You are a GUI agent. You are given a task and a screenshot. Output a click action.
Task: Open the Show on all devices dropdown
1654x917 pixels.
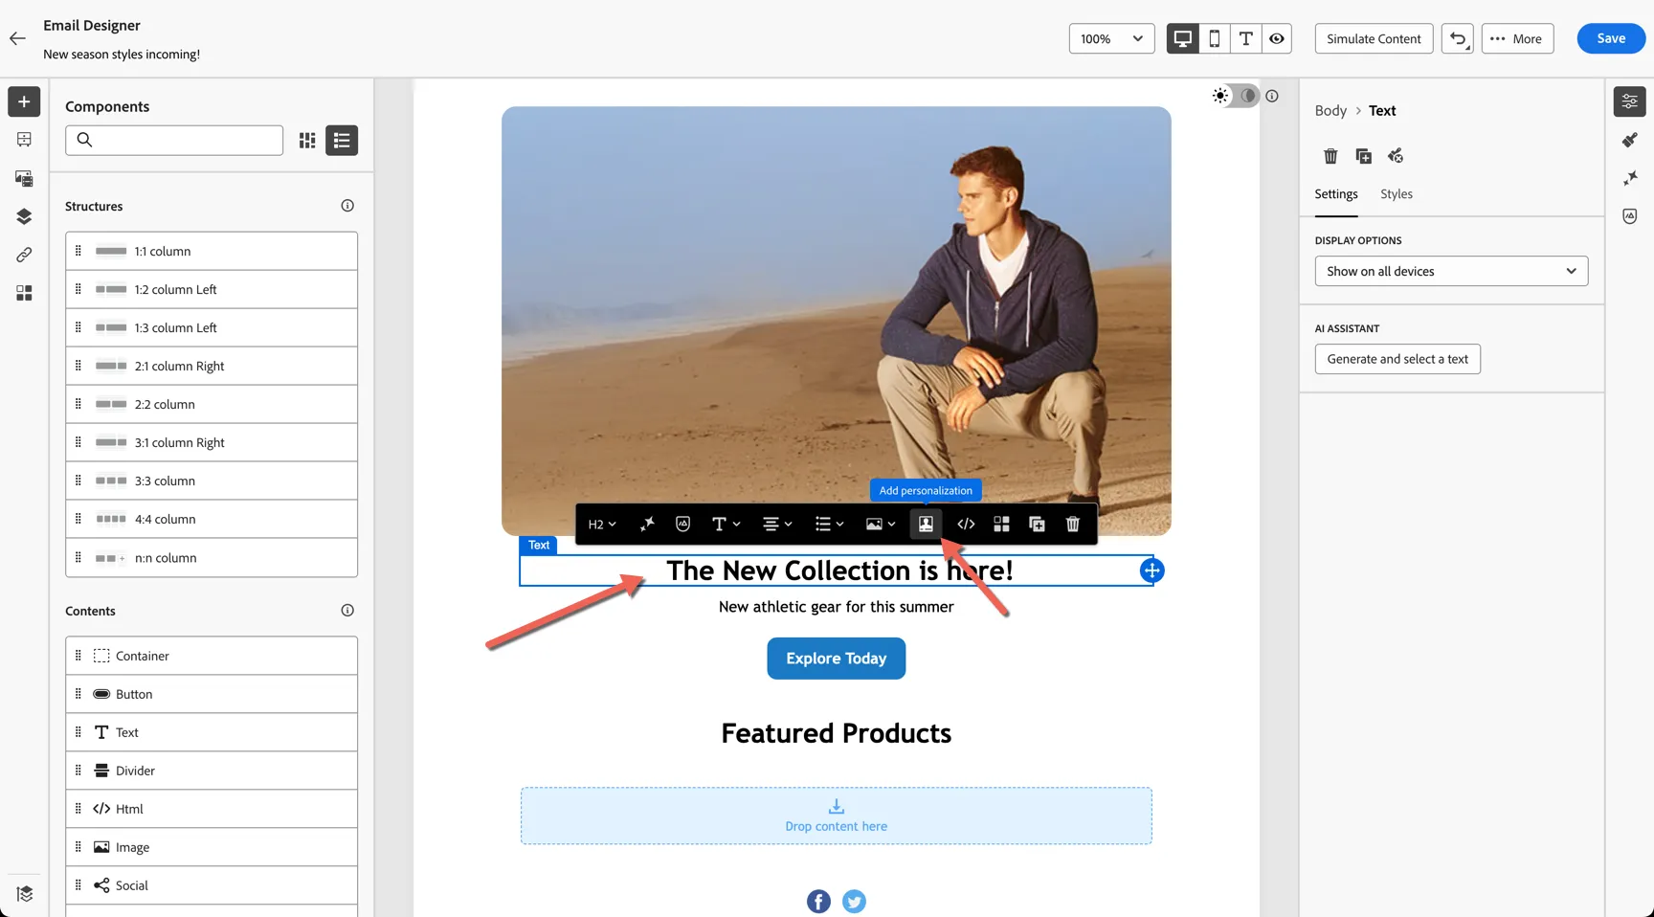(x=1451, y=271)
